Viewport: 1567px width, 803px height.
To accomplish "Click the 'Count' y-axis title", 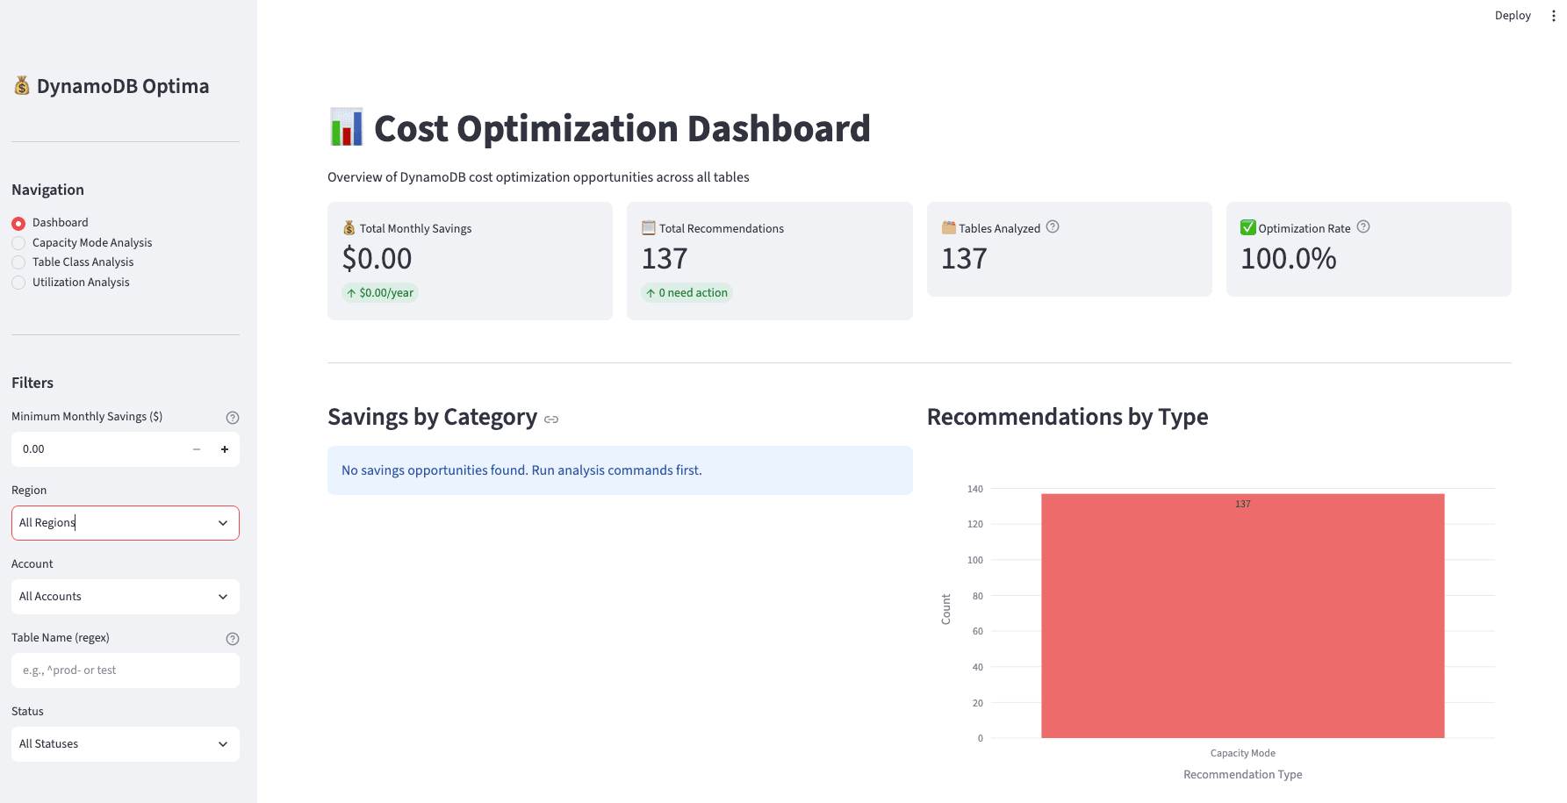I will click(946, 609).
